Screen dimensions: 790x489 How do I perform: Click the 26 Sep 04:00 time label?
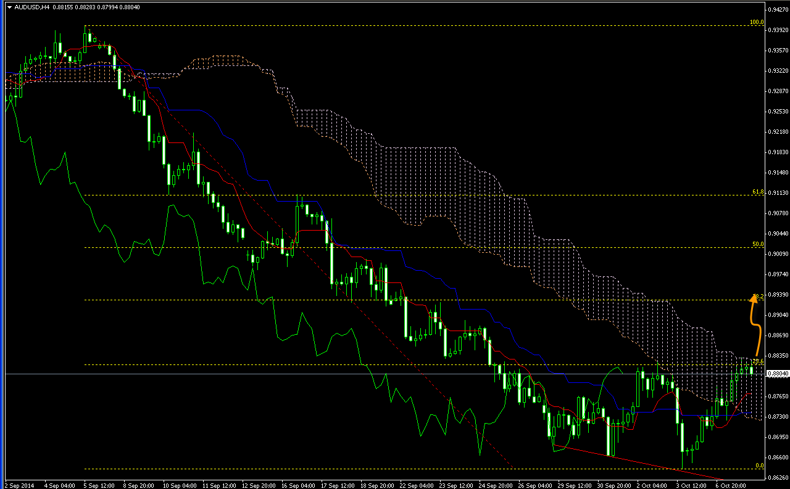(x=534, y=485)
